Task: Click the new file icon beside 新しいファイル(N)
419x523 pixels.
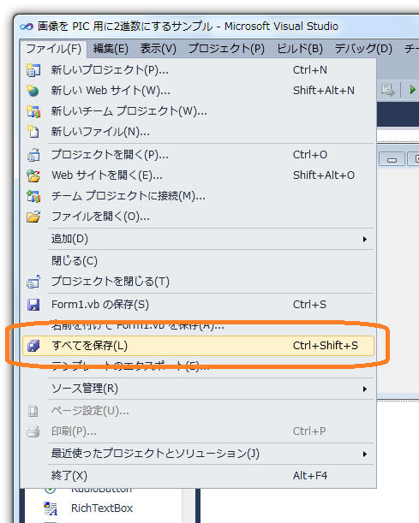Action: coord(33,132)
